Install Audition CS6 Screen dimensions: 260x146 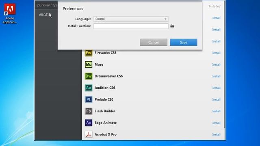click(x=217, y=88)
